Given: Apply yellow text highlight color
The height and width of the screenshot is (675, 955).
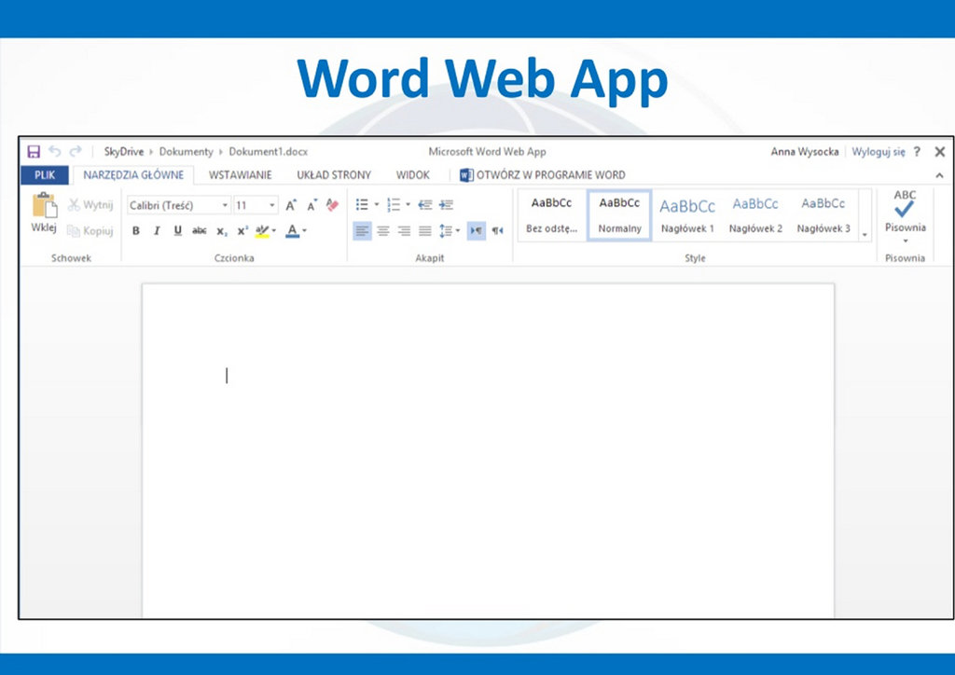Looking at the screenshot, I should [x=262, y=231].
